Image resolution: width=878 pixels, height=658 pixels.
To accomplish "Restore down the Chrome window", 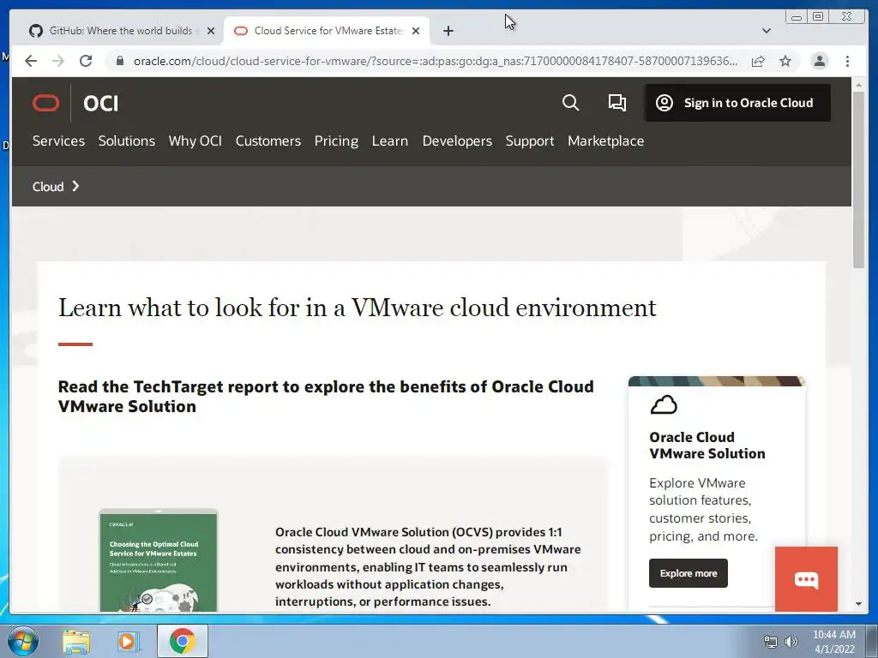I will [818, 17].
